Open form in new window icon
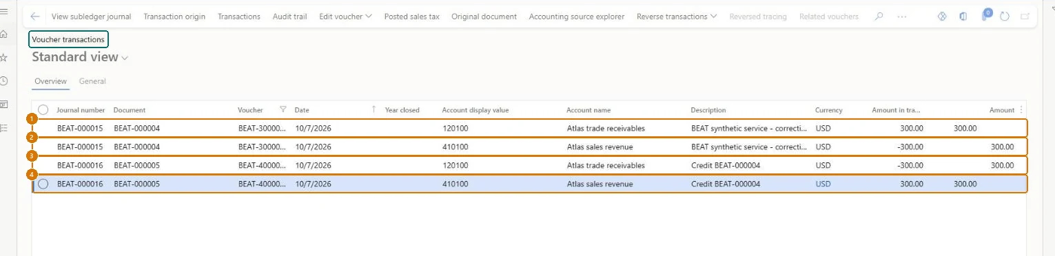1055x256 pixels. pos(1025,17)
